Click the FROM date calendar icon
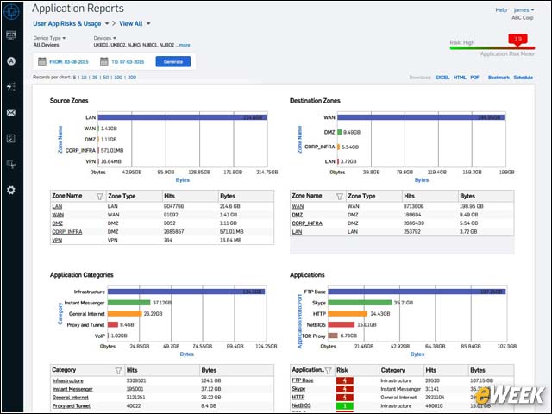 [42, 61]
